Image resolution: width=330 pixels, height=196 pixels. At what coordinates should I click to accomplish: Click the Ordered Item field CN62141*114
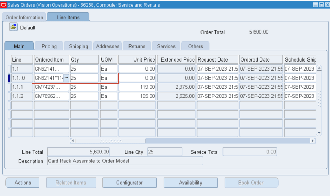[49, 78]
